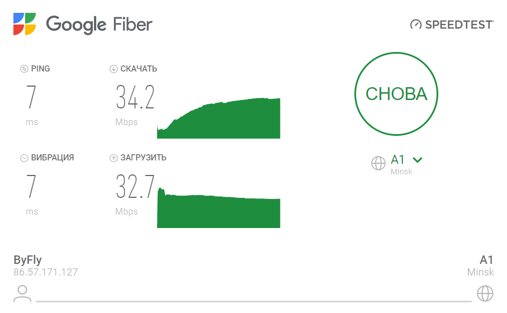Expand the A1 server dropdown chevron
This screenshot has width=507, height=313.
pyautogui.click(x=417, y=160)
